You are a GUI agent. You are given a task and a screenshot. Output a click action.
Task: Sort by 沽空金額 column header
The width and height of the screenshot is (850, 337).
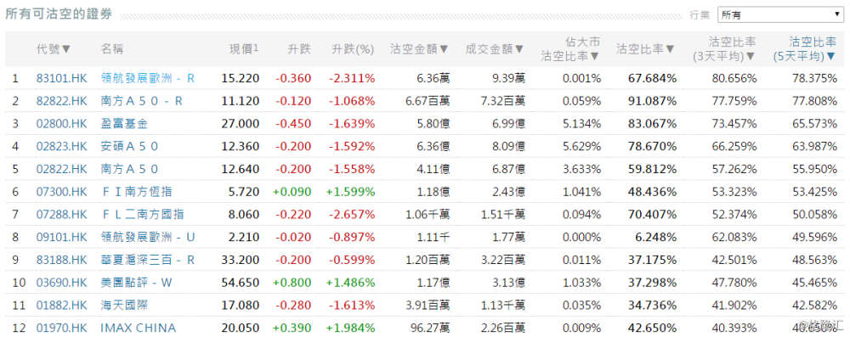pyautogui.click(x=420, y=49)
